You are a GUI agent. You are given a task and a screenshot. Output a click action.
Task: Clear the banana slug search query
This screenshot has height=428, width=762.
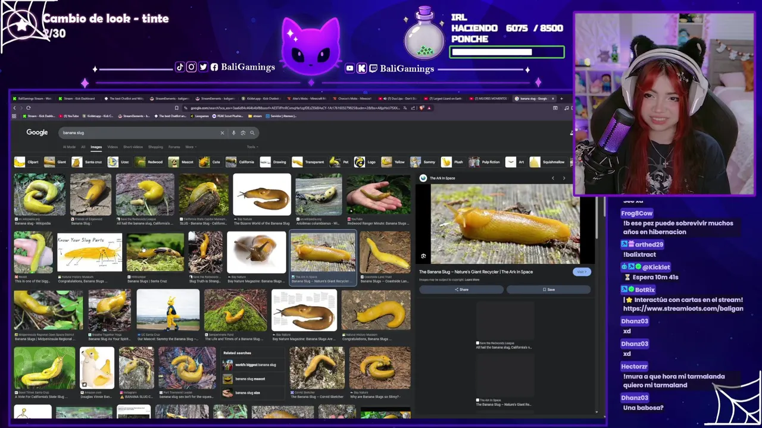click(x=222, y=133)
